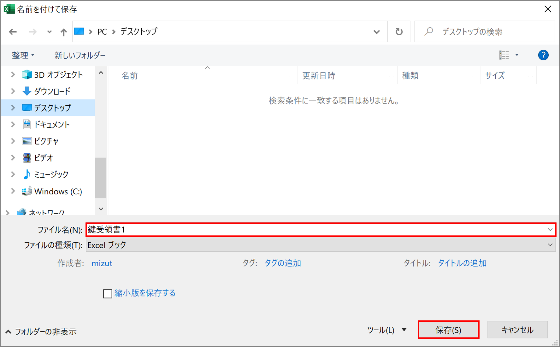
Task: Select the Downloads folder icon
Action: (27, 91)
